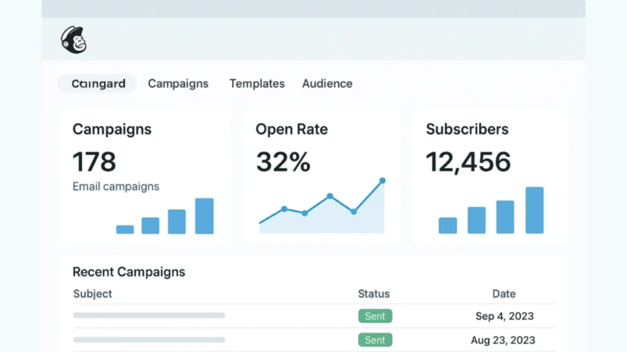Click the Subscribers count 12,456

coord(468,162)
